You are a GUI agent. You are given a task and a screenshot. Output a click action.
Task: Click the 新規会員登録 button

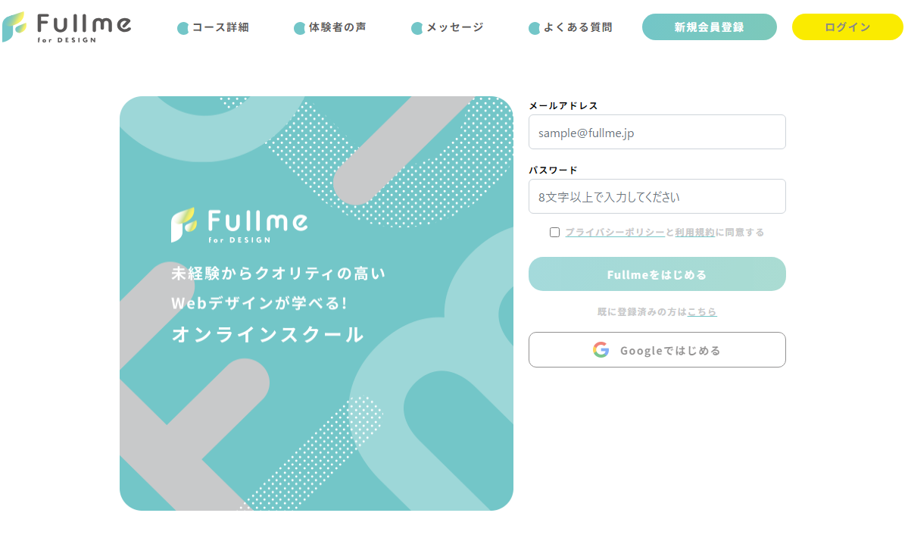(x=709, y=27)
